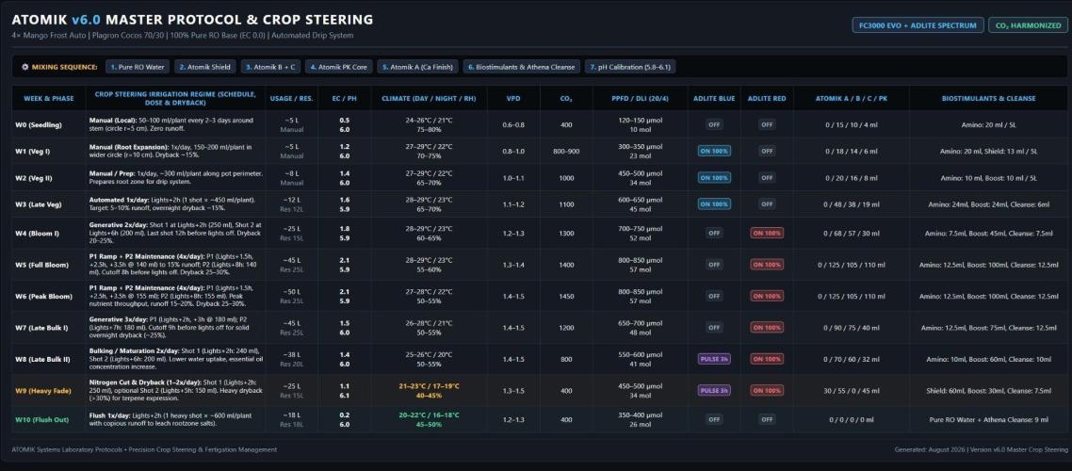
Task: Select the orange 'W9 (Heavy Fade)' row label
Action: click(x=42, y=390)
